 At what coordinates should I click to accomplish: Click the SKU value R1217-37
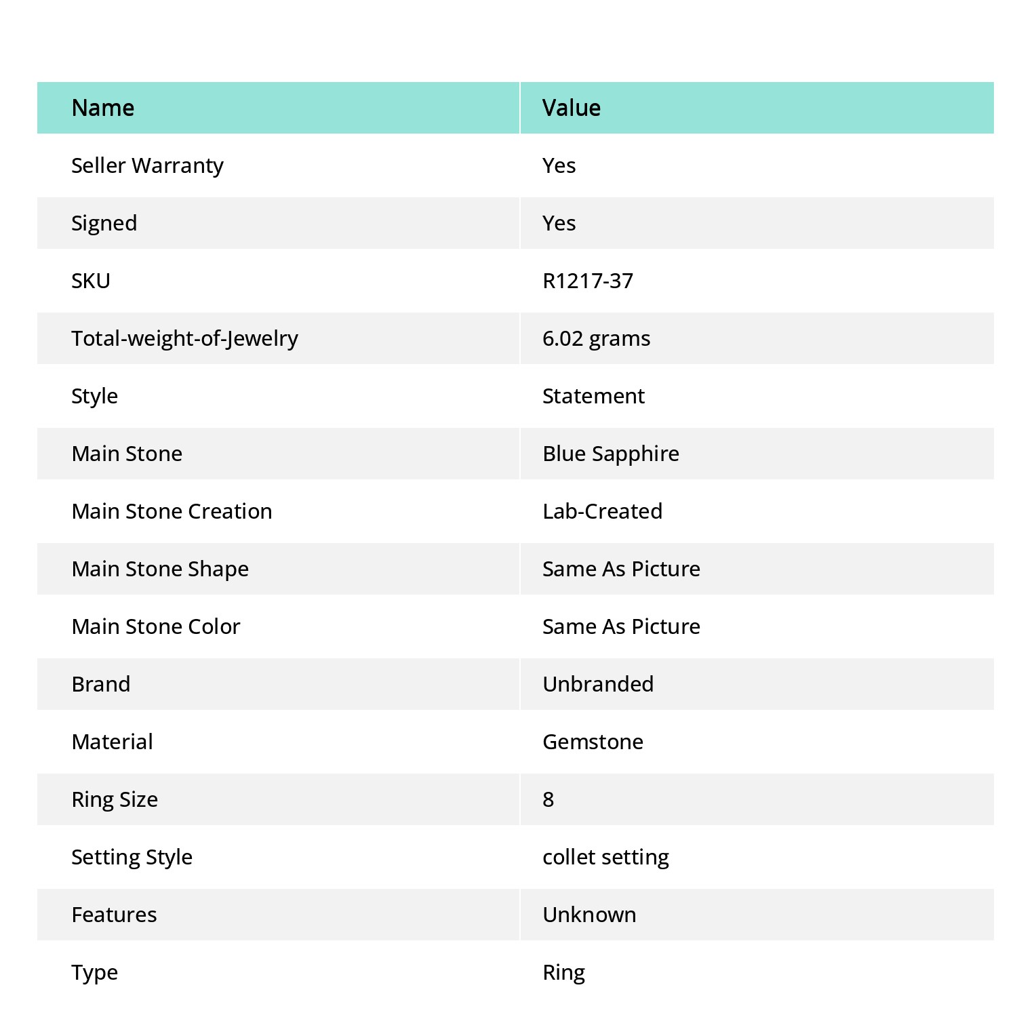[588, 281]
